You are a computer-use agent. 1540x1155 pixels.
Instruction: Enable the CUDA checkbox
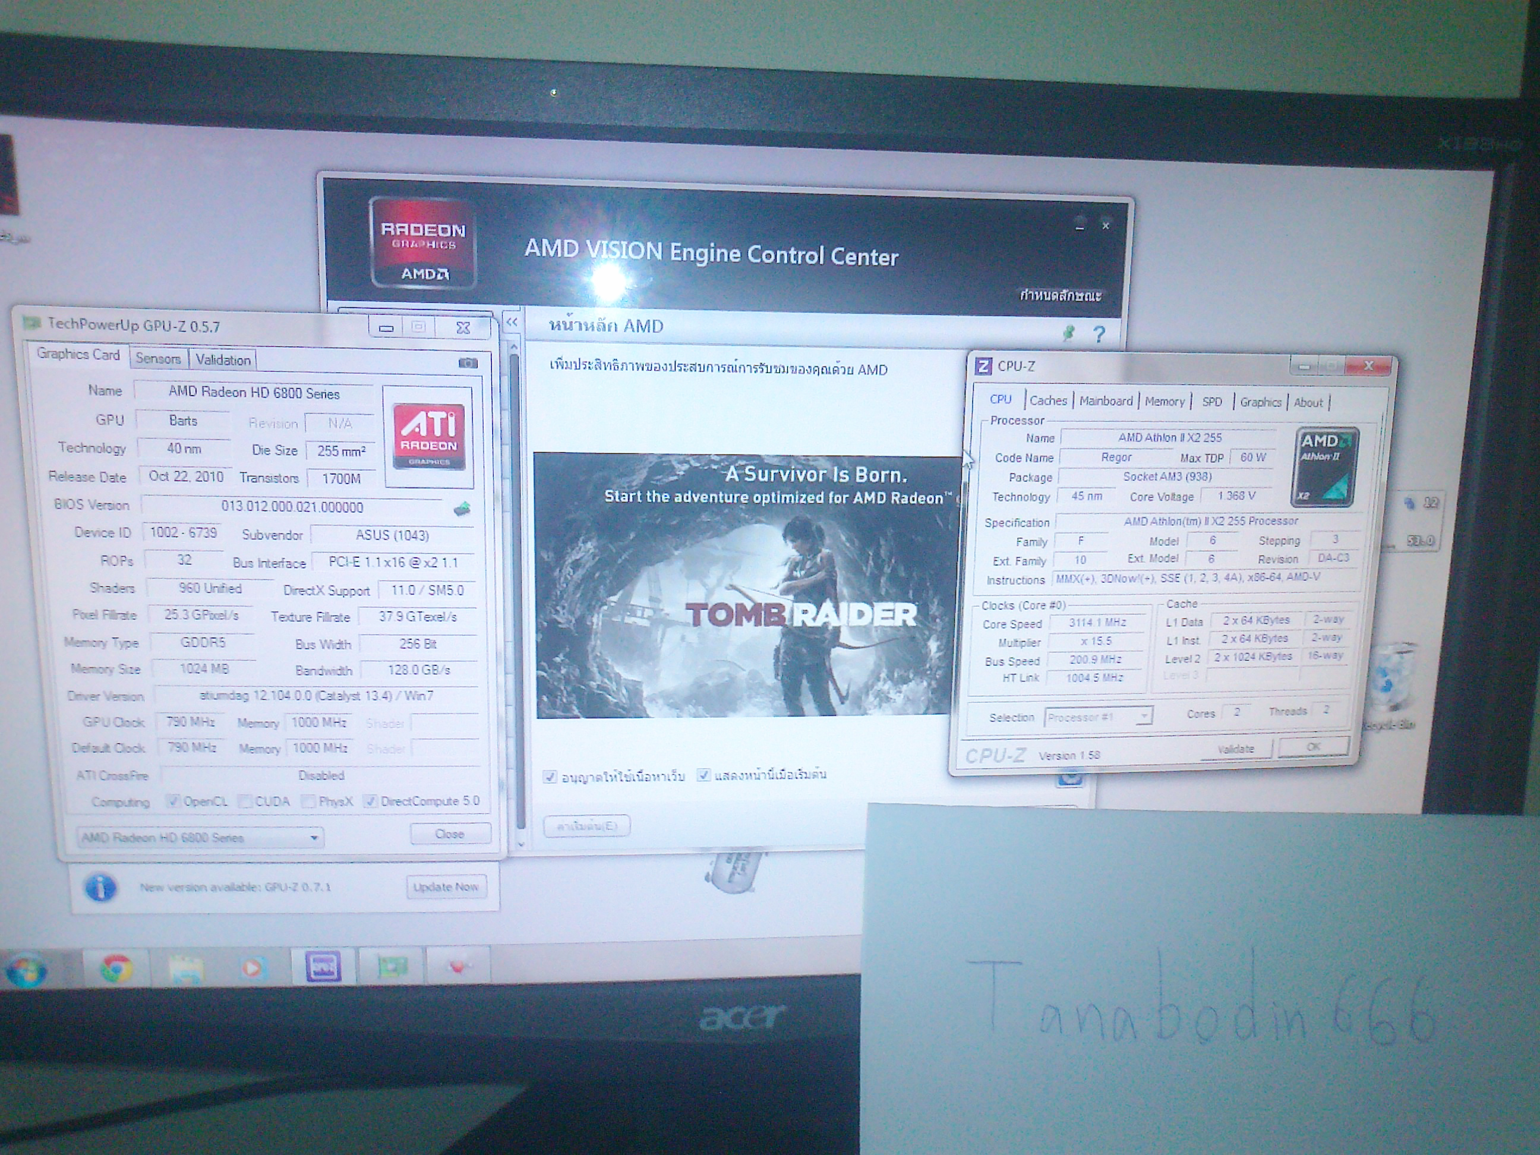tap(245, 802)
